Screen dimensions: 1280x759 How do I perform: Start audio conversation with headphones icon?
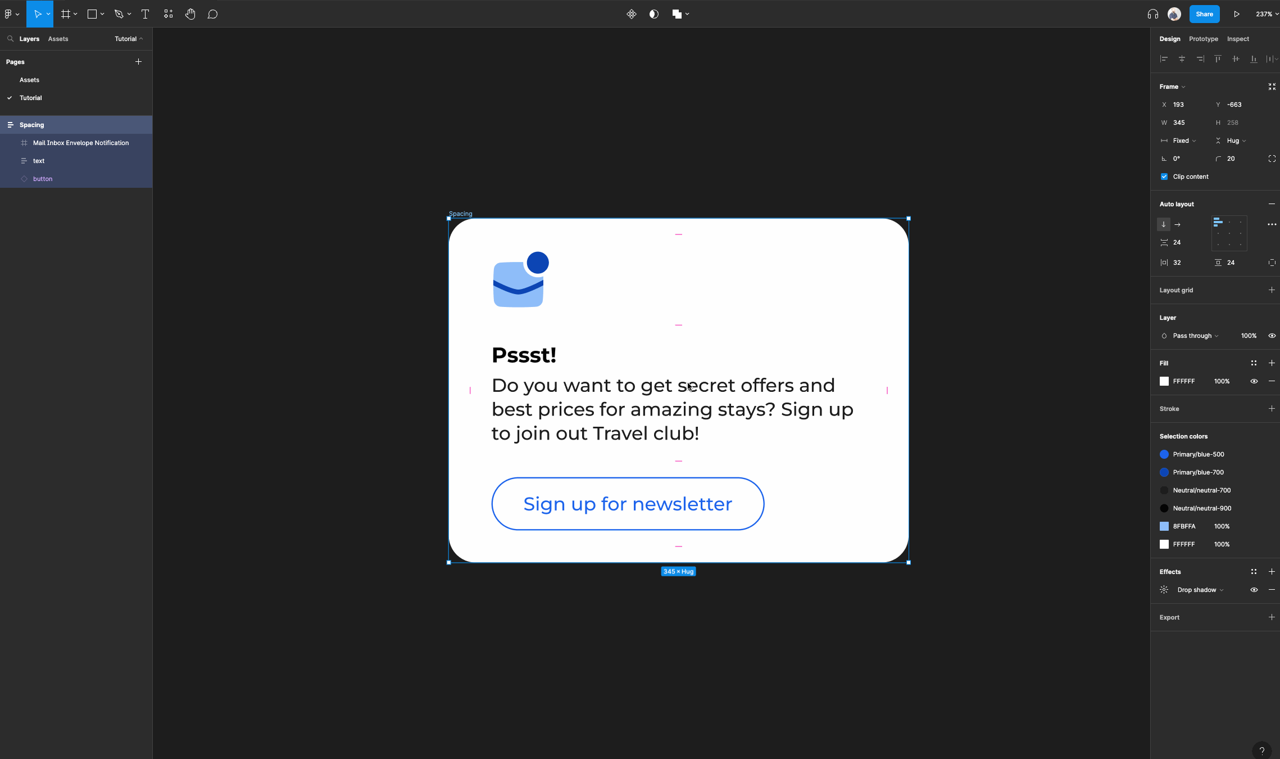pos(1153,14)
